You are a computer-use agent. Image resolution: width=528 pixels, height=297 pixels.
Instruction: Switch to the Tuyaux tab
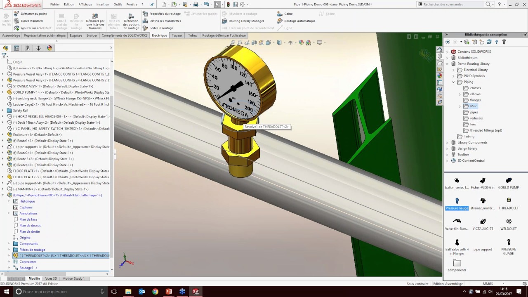click(x=177, y=35)
